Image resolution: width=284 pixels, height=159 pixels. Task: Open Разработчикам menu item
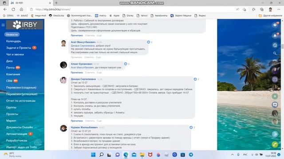coord(17,140)
